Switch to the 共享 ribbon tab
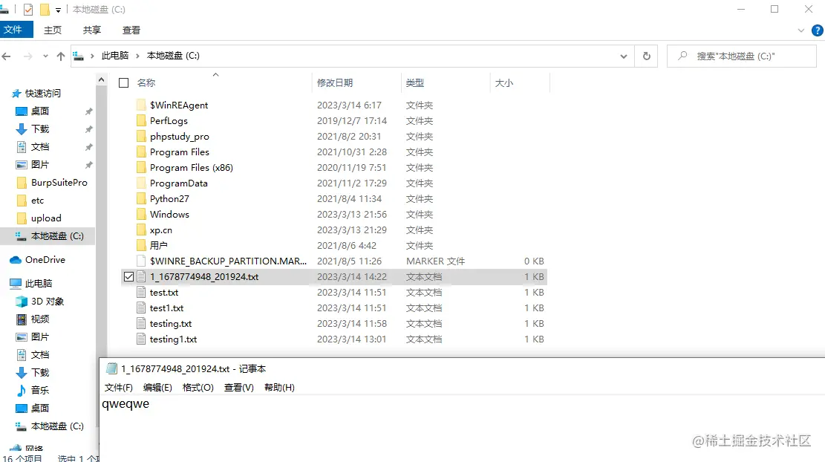 click(92, 30)
